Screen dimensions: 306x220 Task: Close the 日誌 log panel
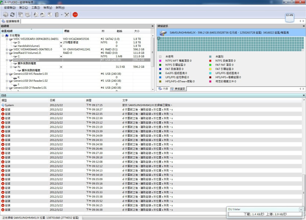click(x=304, y=95)
